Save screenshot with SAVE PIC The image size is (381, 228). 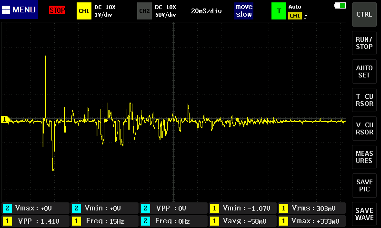364,186
